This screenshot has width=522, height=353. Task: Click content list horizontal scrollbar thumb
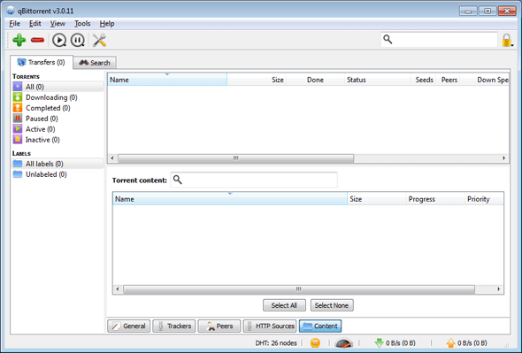[299, 289]
